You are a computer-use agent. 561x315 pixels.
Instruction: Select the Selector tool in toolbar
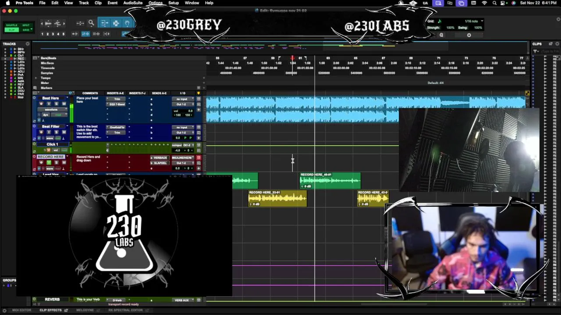pos(116,23)
